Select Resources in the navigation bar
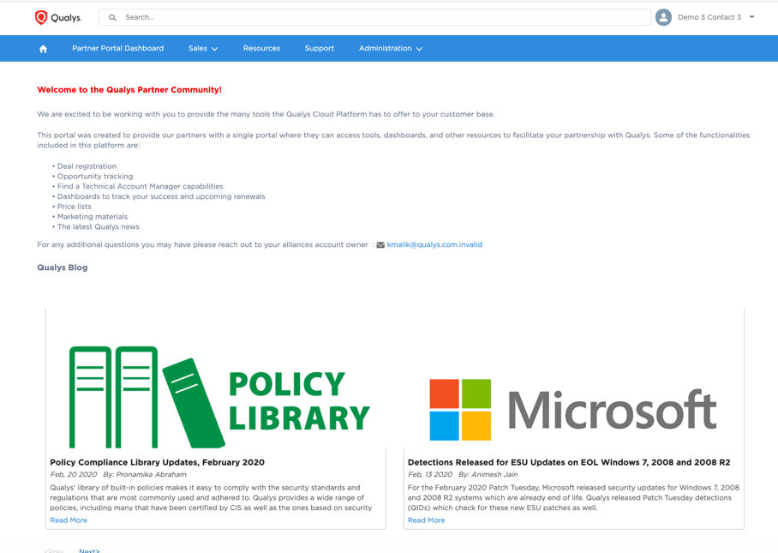 tap(261, 48)
